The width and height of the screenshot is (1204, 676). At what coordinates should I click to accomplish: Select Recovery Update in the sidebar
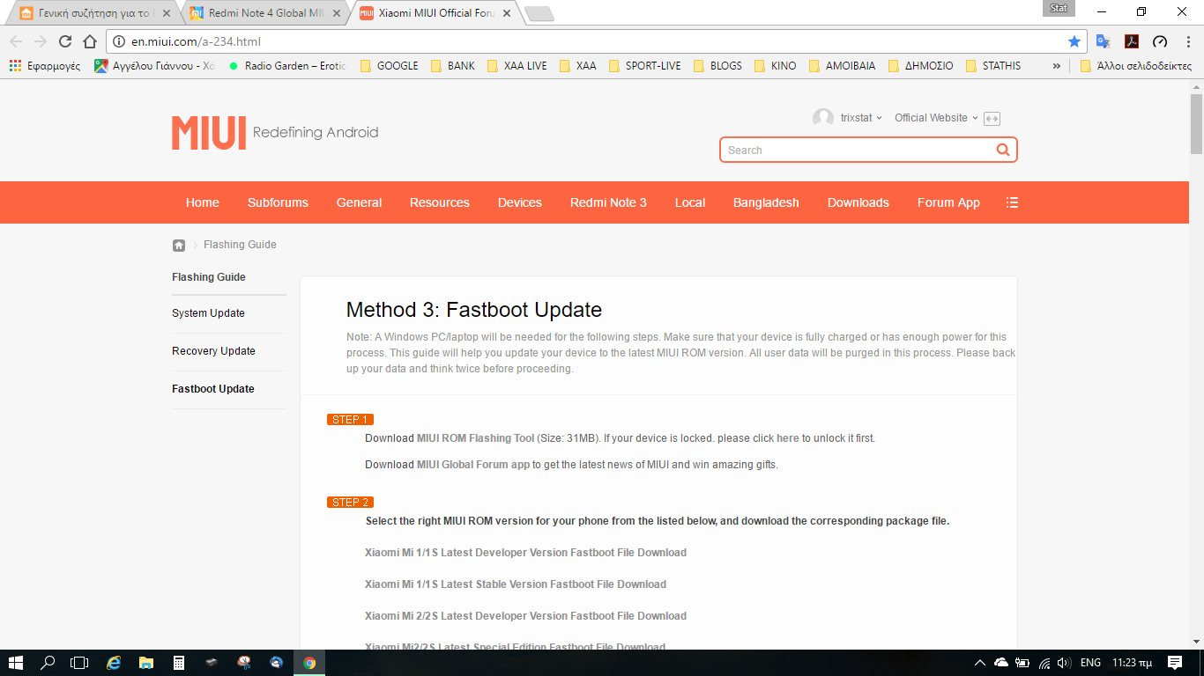[x=213, y=351]
